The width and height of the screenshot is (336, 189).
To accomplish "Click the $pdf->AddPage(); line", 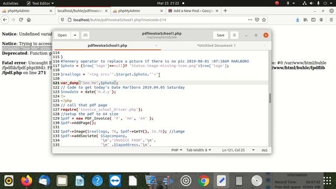I will 78,123.
